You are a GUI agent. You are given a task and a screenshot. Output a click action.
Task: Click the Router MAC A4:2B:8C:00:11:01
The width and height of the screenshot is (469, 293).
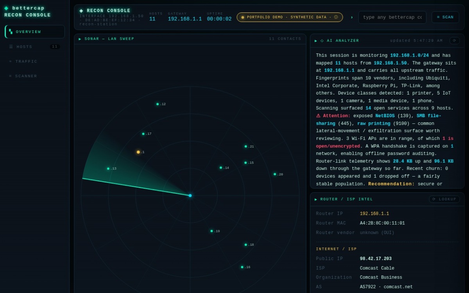[x=382, y=223]
